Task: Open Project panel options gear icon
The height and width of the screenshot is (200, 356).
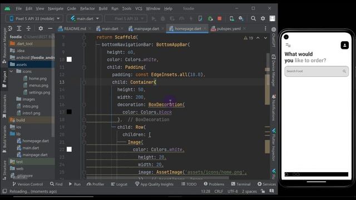Action: point(41,28)
